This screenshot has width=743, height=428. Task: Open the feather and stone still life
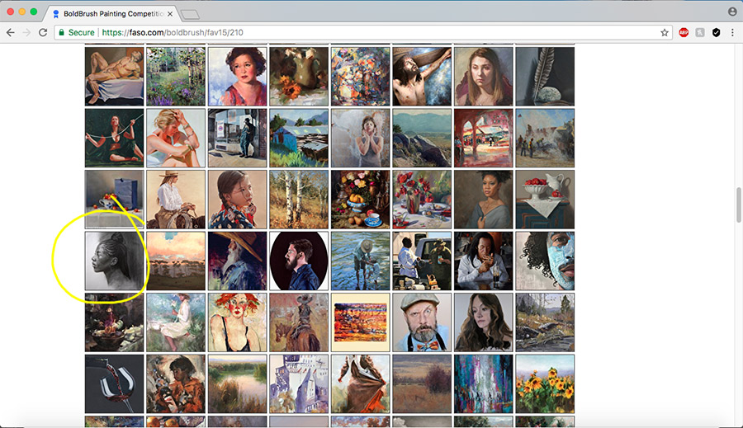pos(545,76)
